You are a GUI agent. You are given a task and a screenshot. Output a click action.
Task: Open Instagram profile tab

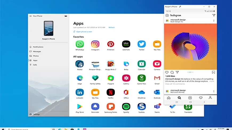210,98
